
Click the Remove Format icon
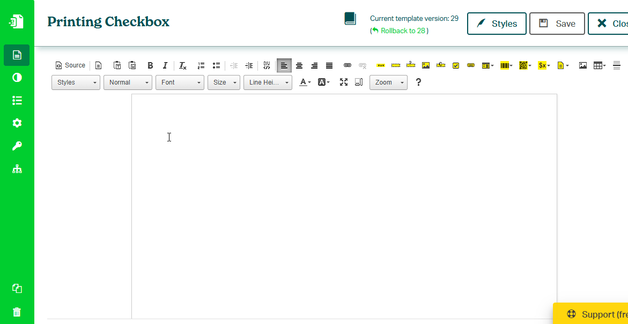pyautogui.click(x=182, y=65)
